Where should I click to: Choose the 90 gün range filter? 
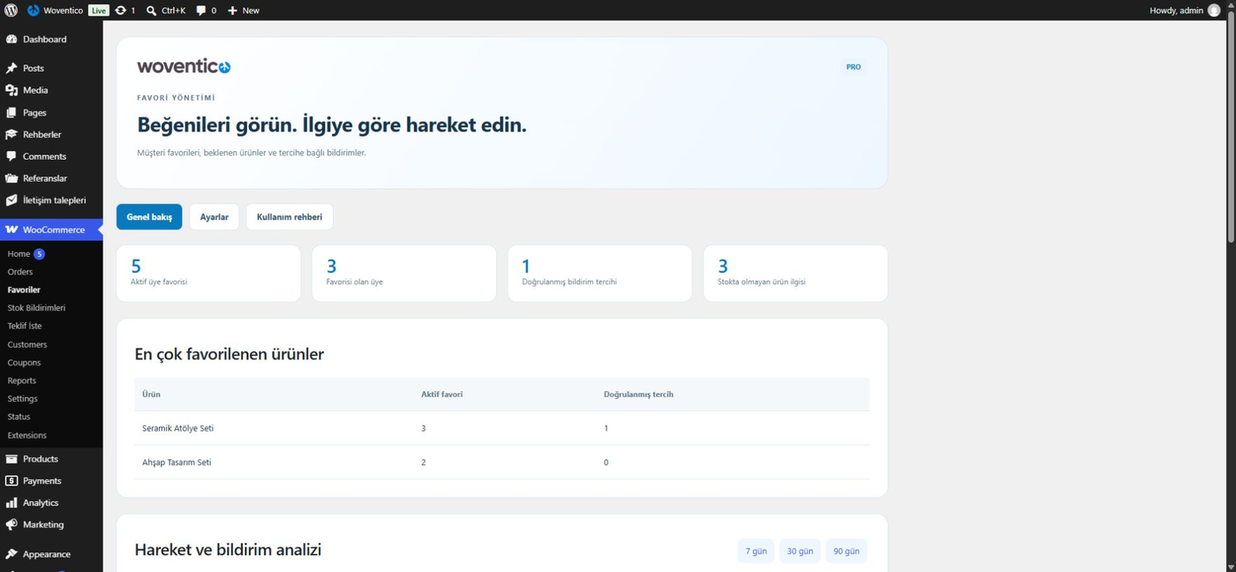coord(847,551)
